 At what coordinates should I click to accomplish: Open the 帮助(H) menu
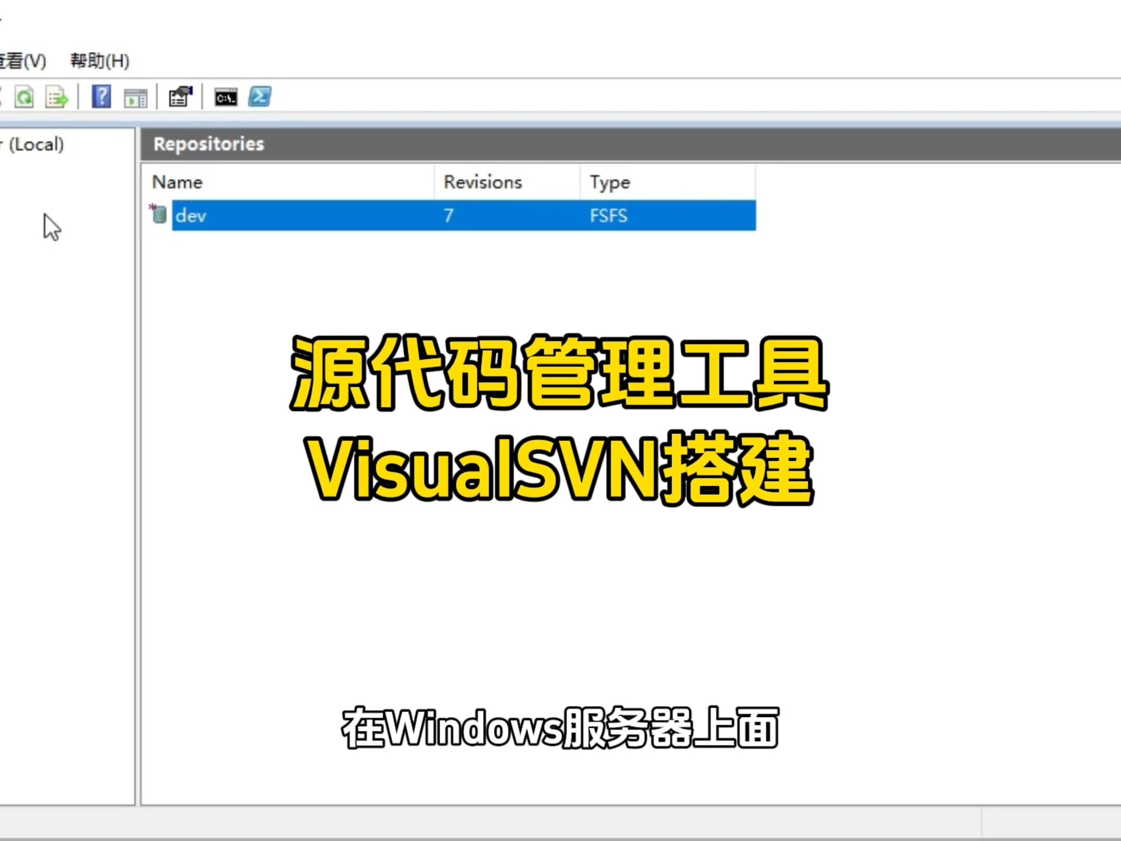(x=100, y=61)
